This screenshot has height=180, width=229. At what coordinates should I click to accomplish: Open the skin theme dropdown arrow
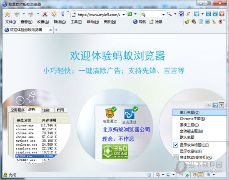[x=202, y=14]
